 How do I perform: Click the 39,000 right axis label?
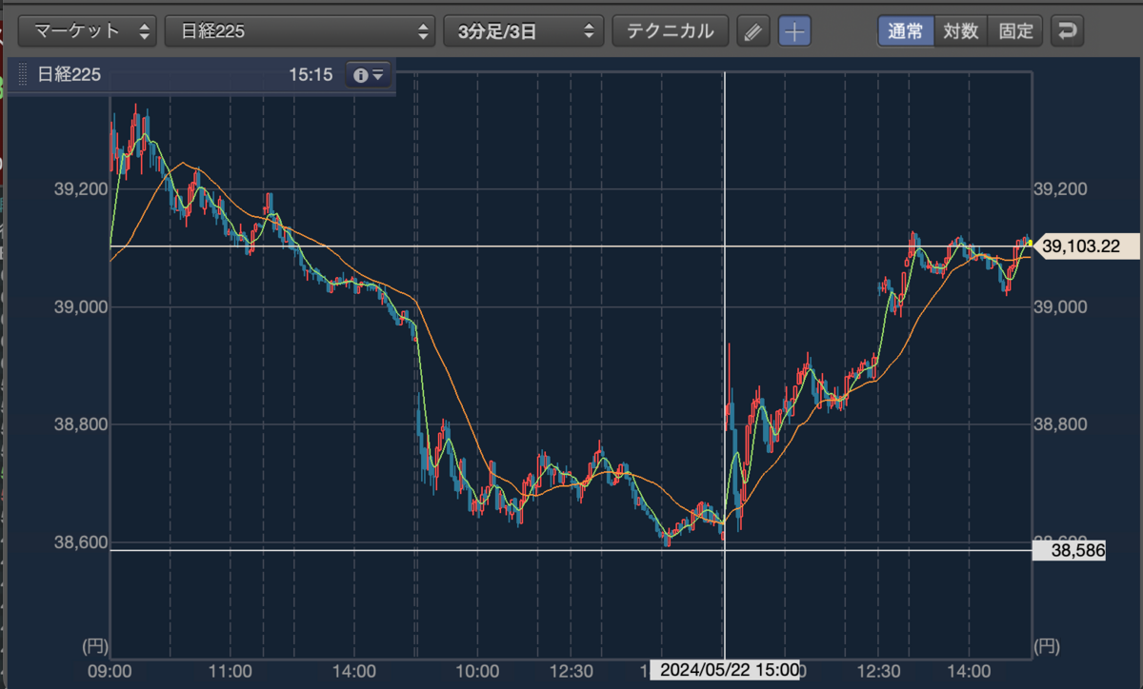pos(1059,306)
